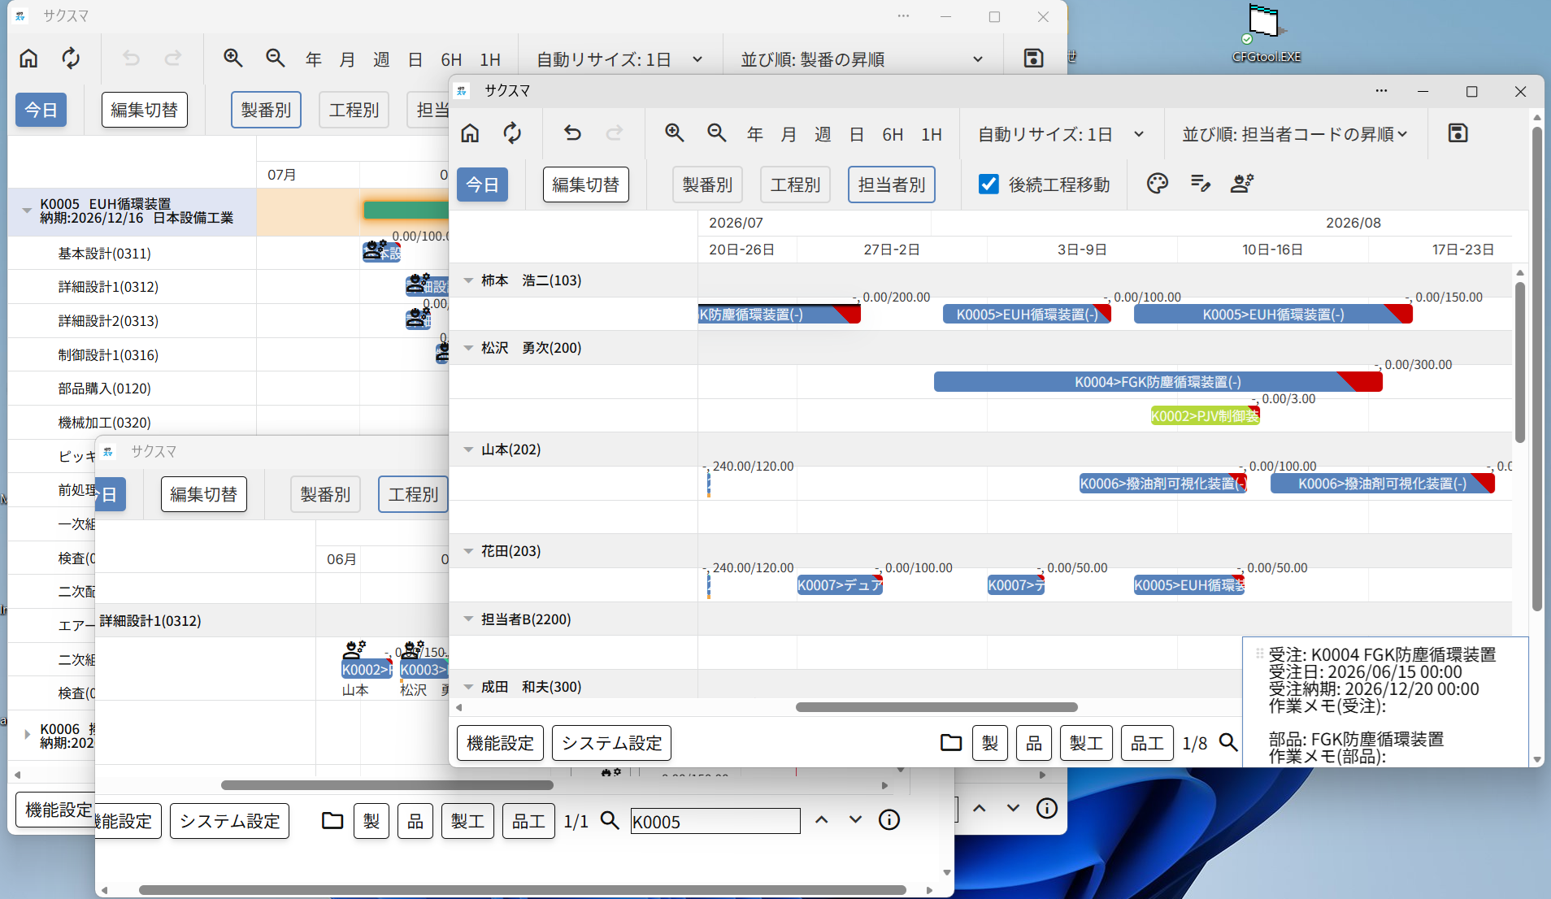Toggle the 製 button in the front window bottom bar

[989, 743]
